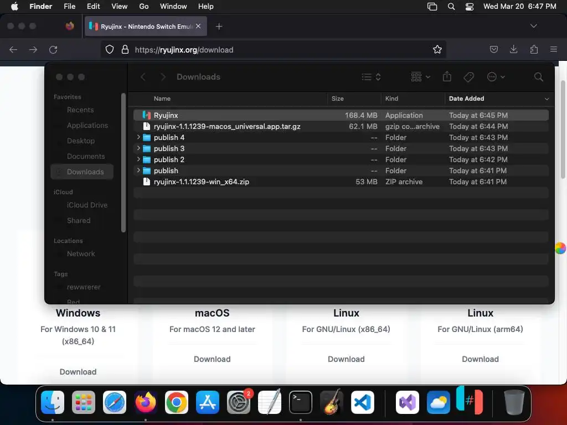Sort by the Name column header
The width and height of the screenshot is (567, 425).
(162, 99)
